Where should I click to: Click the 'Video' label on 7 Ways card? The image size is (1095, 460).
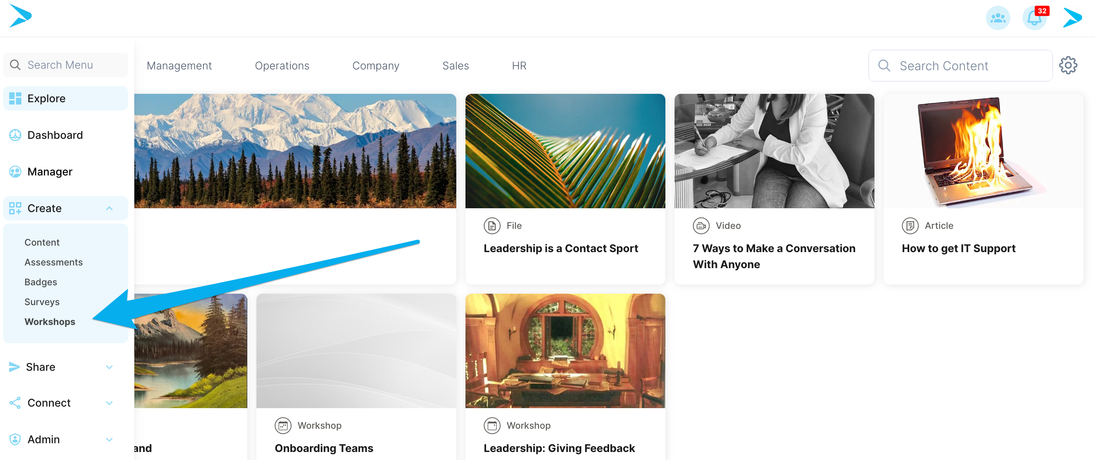click(728, 225)
